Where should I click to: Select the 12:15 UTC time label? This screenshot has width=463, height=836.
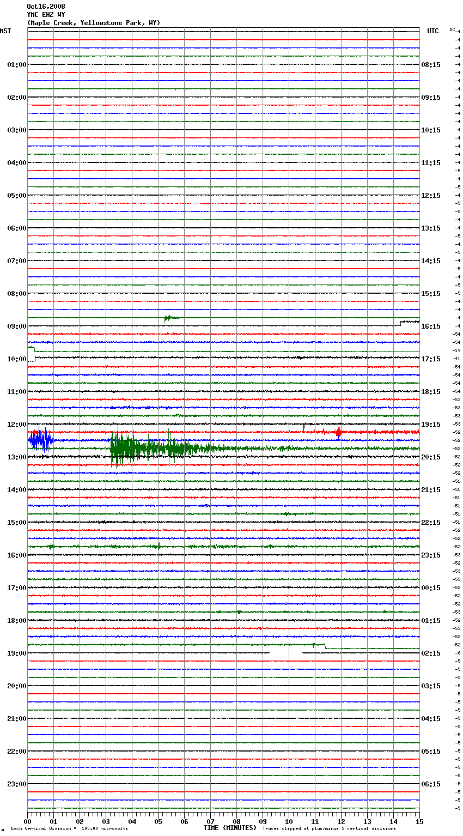click(x=431, y=196)
